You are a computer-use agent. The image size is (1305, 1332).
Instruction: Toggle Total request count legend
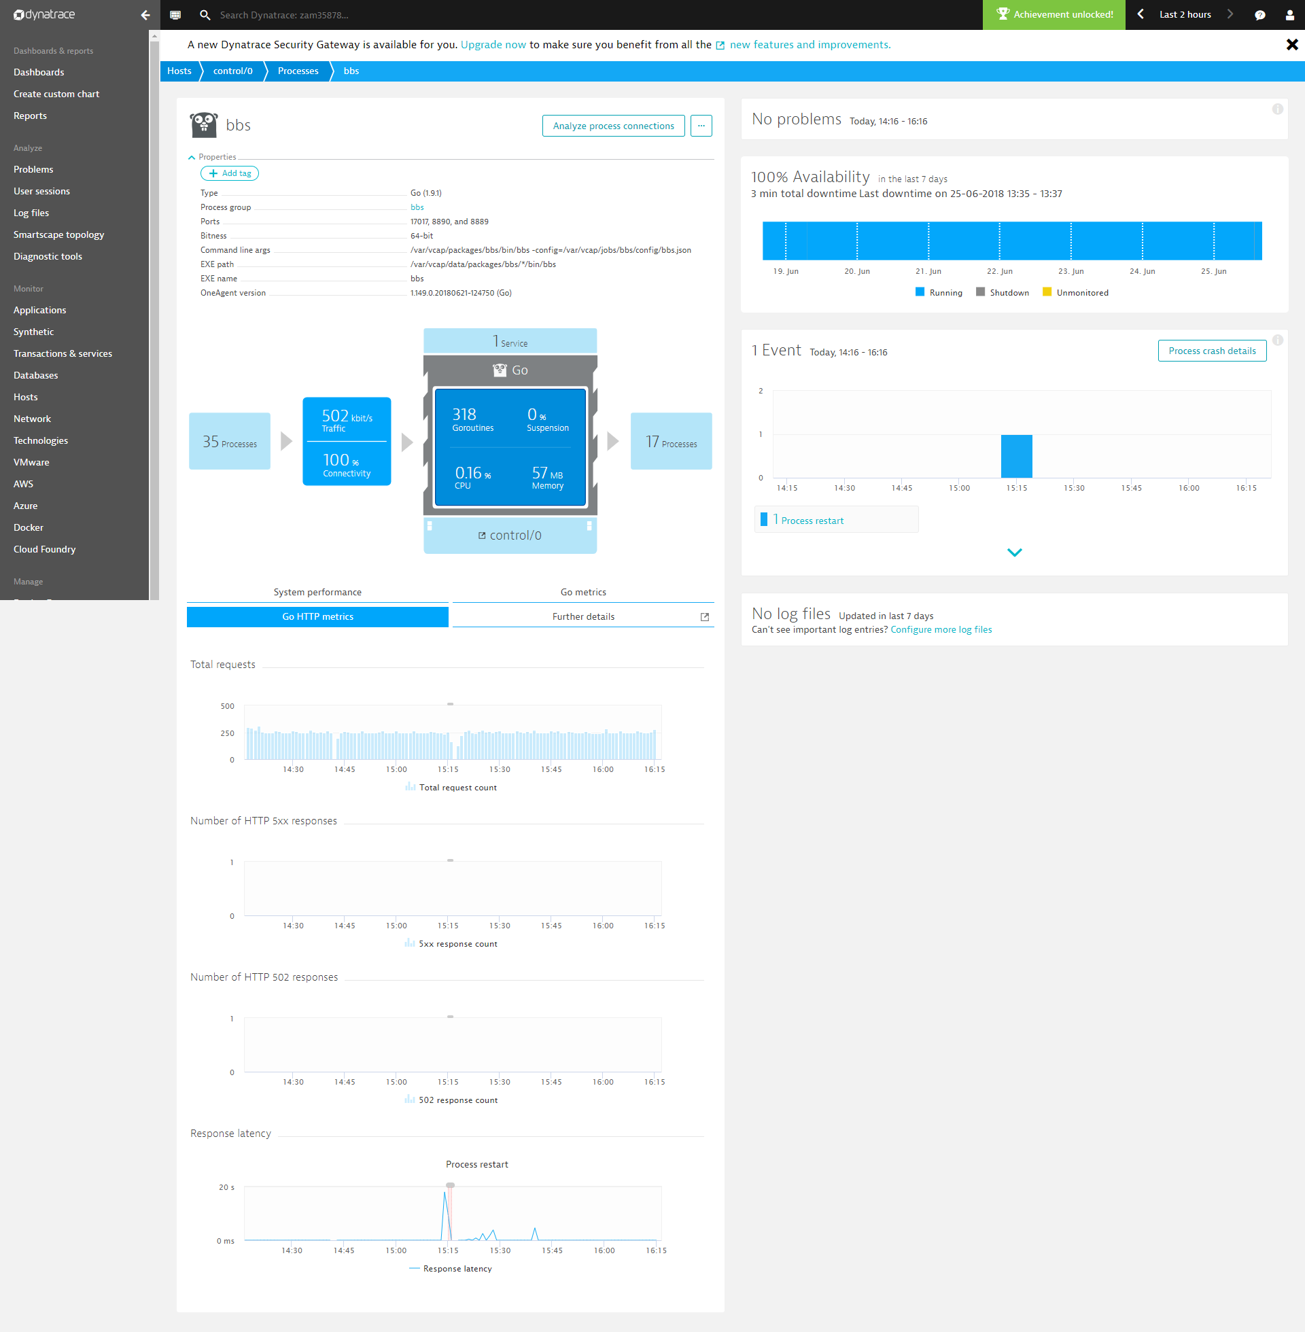451,787
